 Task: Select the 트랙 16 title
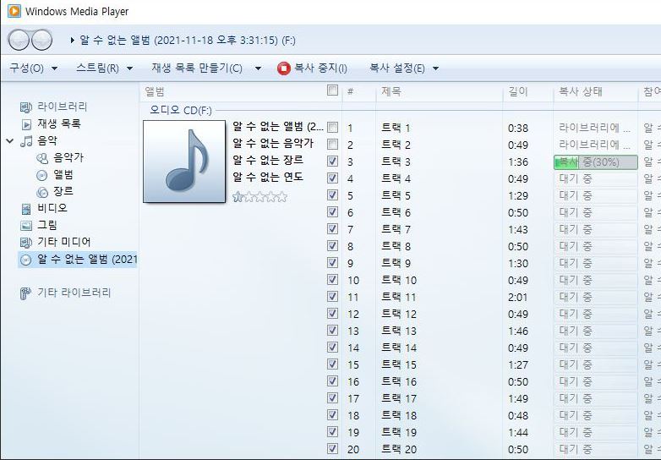(399, 381)
